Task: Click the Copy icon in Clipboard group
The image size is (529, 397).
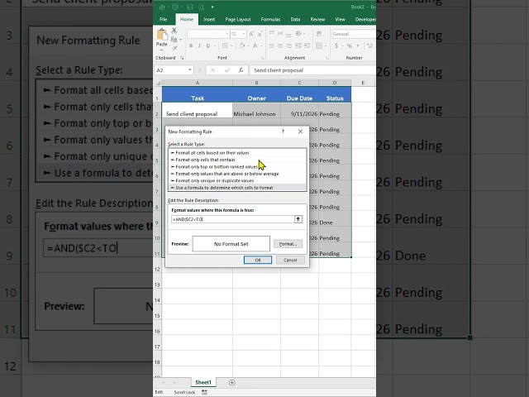Action: click(x=174, y=40)
